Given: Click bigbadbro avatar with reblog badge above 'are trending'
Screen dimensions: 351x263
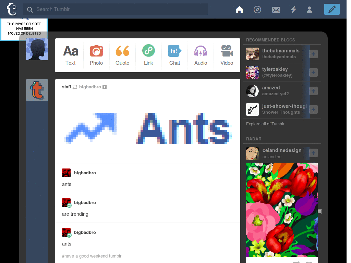Looking at the screenshot, I should pos(66,203).
